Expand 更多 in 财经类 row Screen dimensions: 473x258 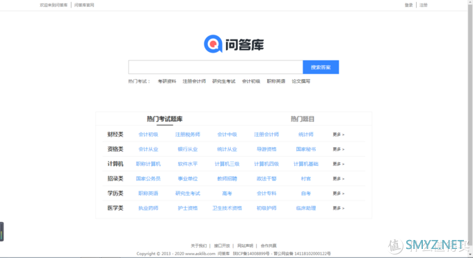339,135
